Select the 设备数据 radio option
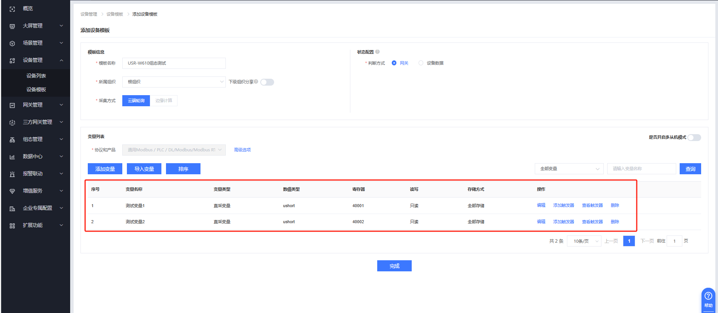The image size is (718, 313). tap(421, 63)
